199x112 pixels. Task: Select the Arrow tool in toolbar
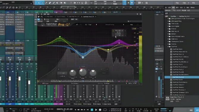tap(39, 3)
